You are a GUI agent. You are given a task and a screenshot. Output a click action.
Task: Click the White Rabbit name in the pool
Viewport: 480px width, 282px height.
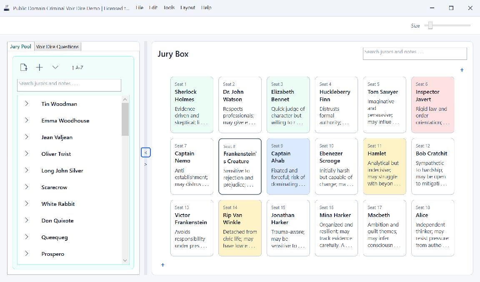coord(58,204)
